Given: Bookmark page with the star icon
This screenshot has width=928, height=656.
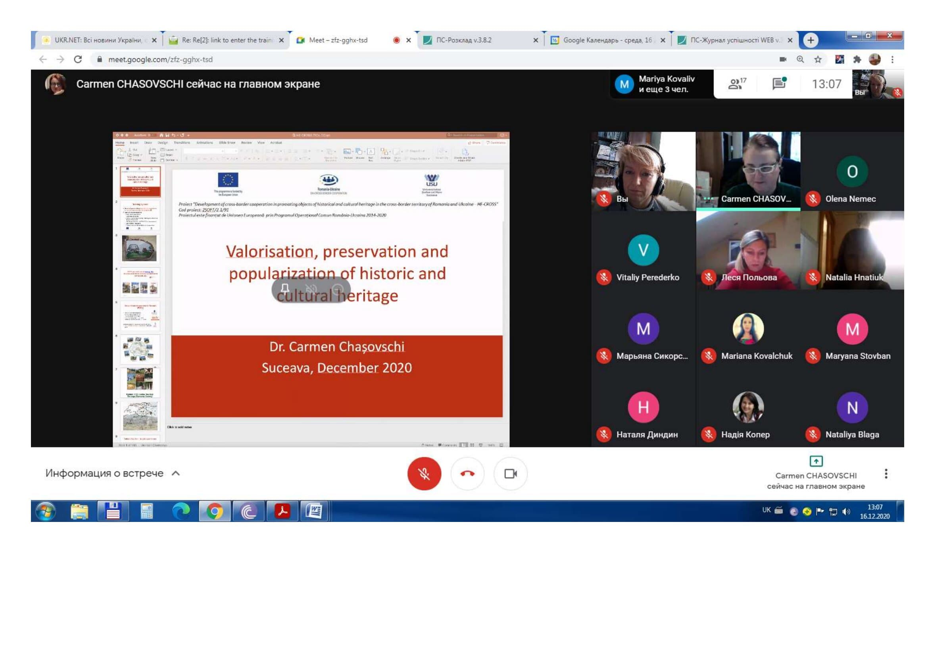Looking at the screenshot, I should [x=818, y=60].
